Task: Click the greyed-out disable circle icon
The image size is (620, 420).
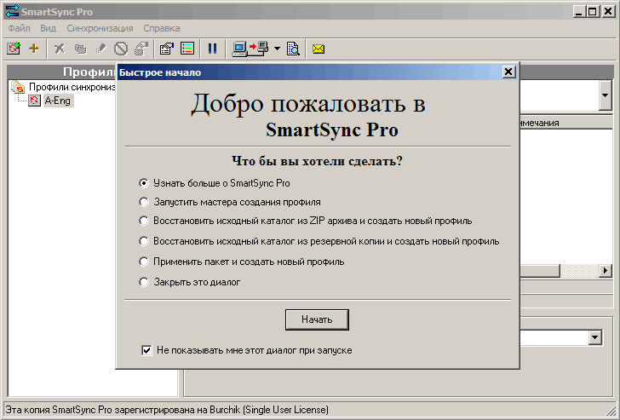Action: click(121, 49)
